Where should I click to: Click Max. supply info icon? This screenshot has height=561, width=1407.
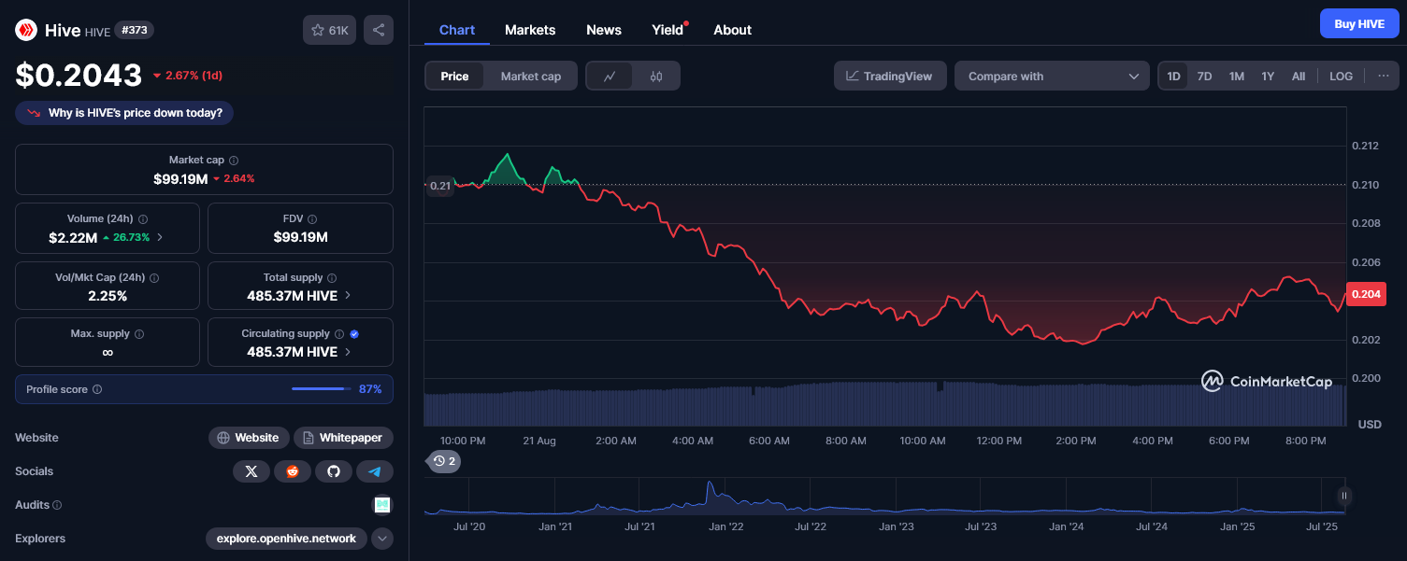[139, 334]
